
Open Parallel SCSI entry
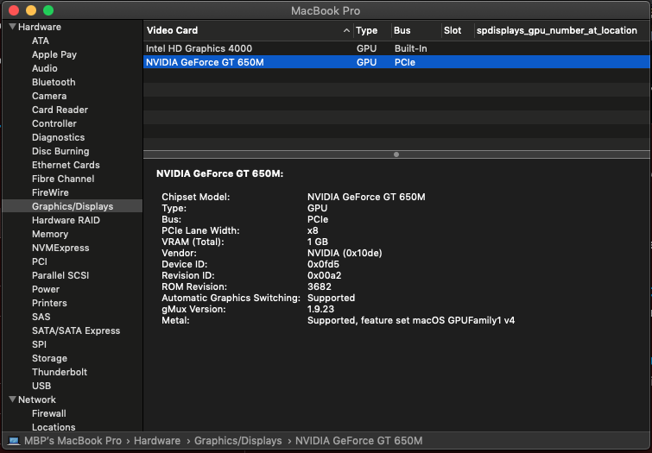(60, 275)
